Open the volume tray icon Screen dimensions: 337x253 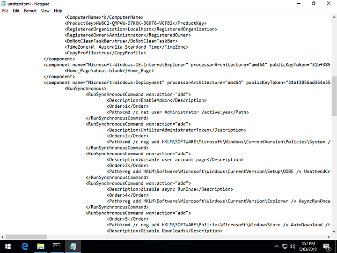(x=292, y=246)
